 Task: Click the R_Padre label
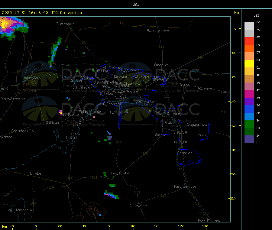(173, 113)
